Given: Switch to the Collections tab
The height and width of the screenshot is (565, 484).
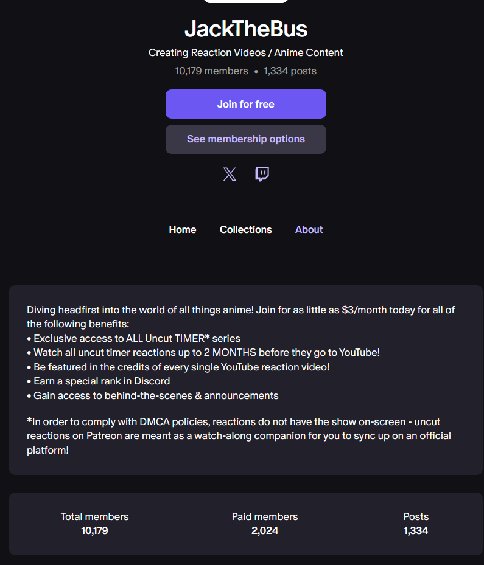Looking at the screenshot, I should [x=245, y=229].
